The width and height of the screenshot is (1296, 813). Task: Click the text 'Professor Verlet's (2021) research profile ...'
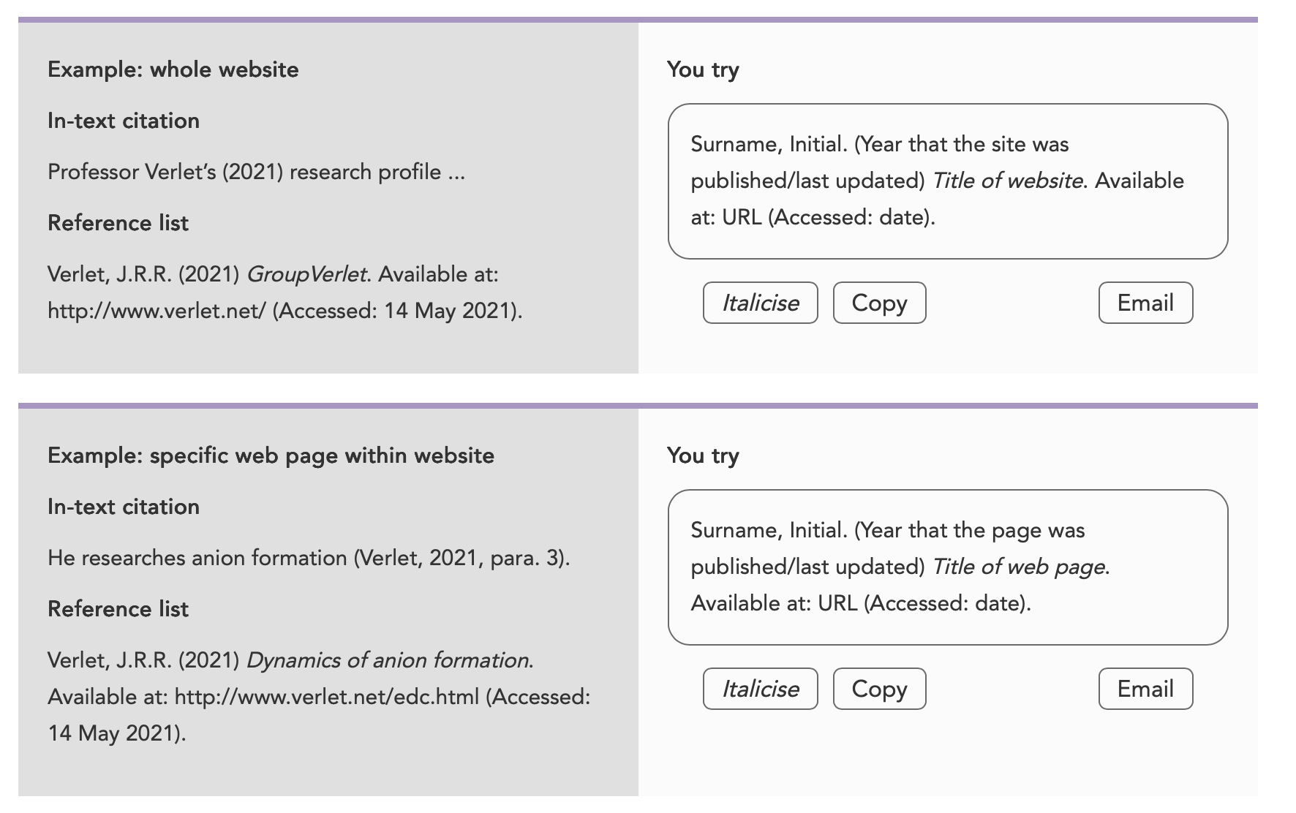(x=257, y=172)
